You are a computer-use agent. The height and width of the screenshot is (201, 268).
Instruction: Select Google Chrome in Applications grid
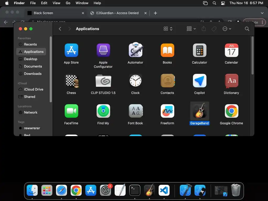click(231, 111)
